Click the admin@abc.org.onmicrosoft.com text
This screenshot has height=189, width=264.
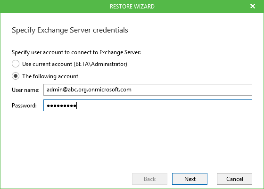tap(89, 90)
